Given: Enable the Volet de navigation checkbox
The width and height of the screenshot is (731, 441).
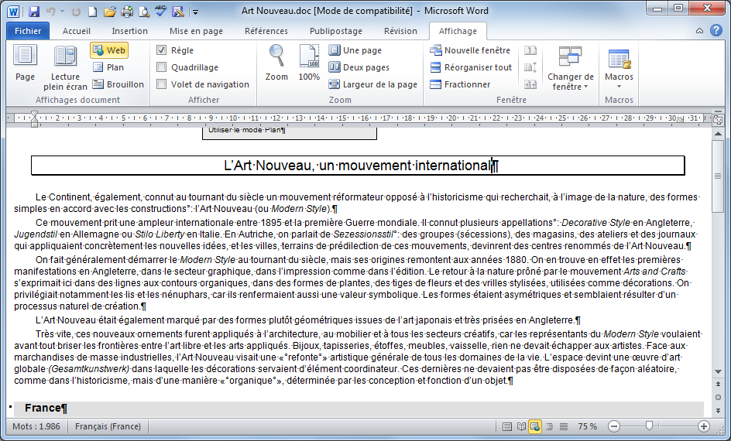Looking at the screenshot, I should (161, 84).
